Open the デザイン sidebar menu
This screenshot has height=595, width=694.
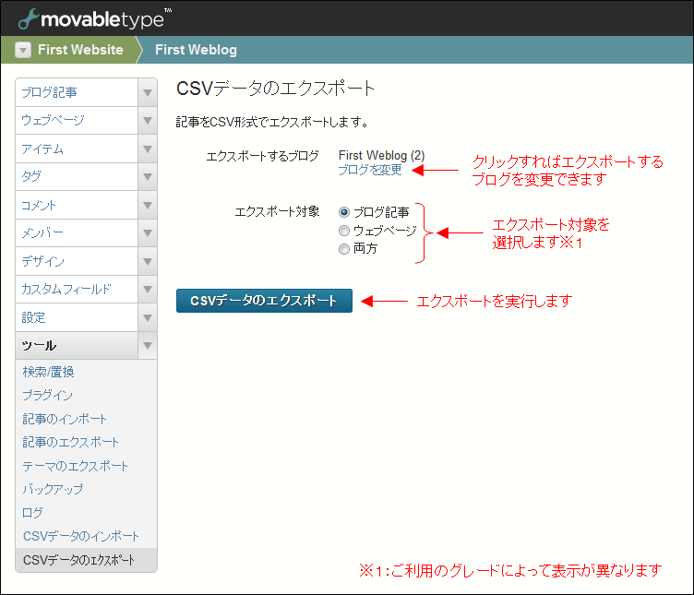pos(77,261)
